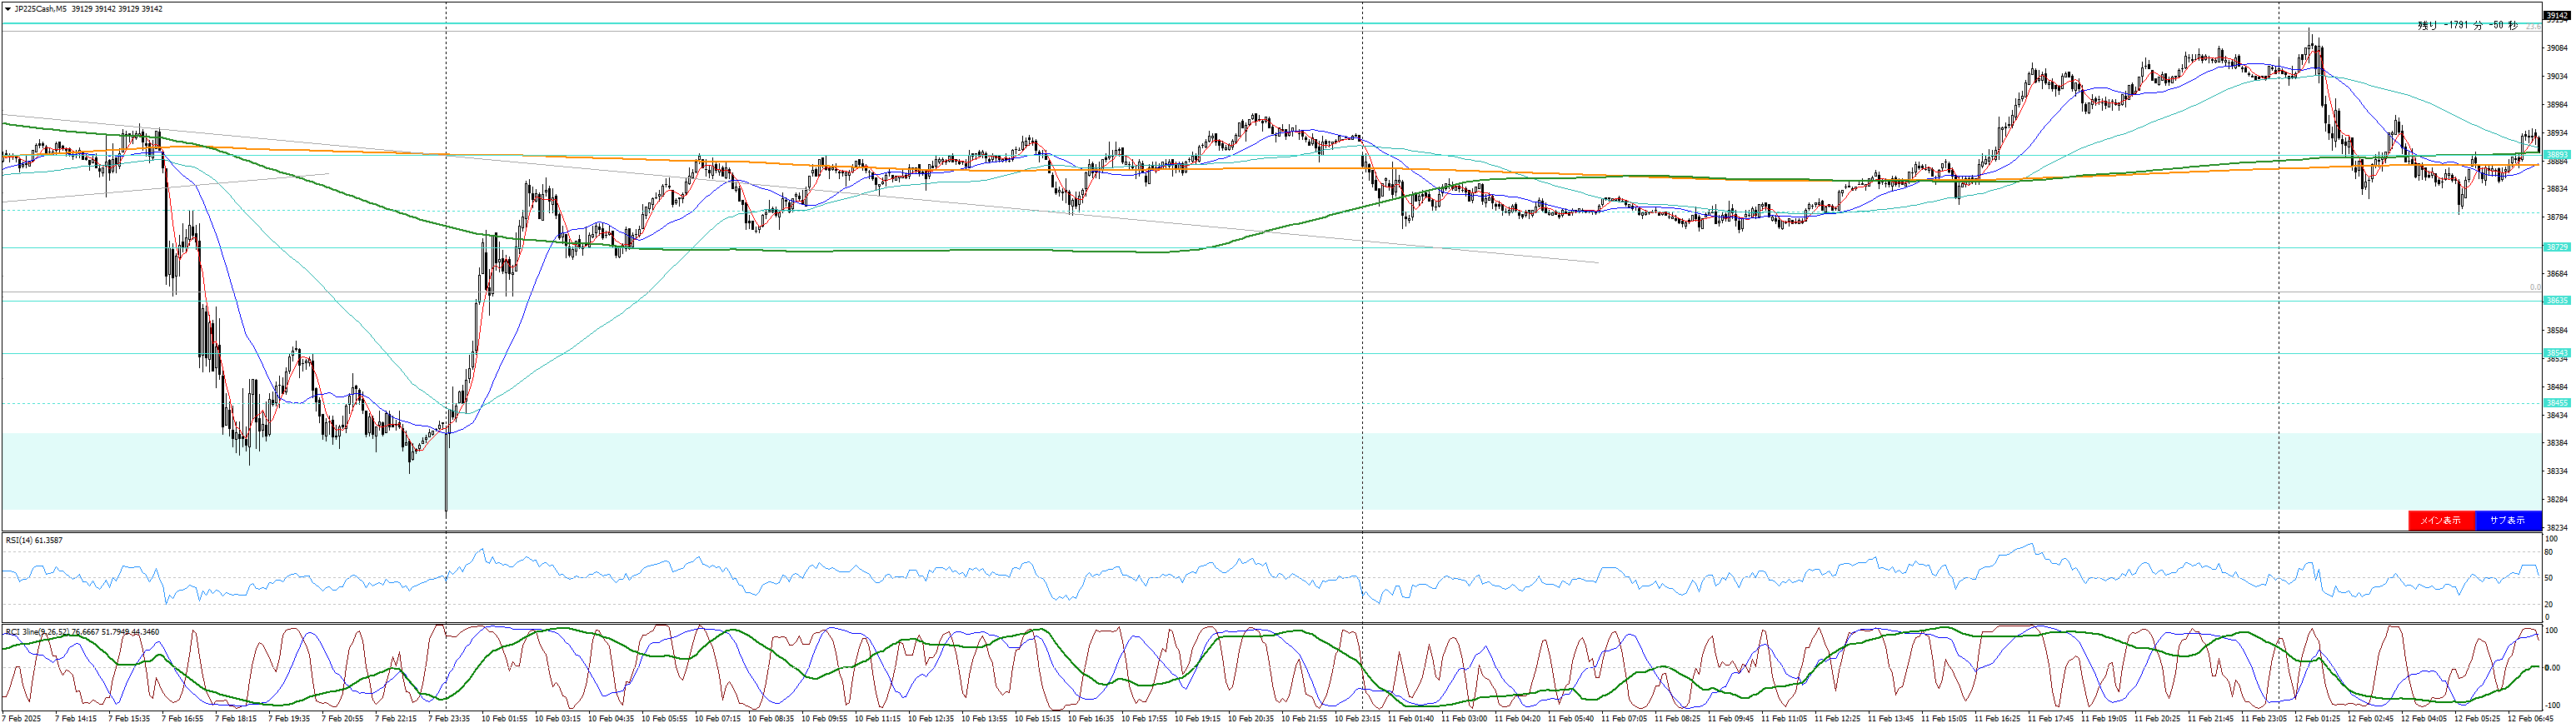Click the 0.00 level on the RCI scale

point(2552,667)
